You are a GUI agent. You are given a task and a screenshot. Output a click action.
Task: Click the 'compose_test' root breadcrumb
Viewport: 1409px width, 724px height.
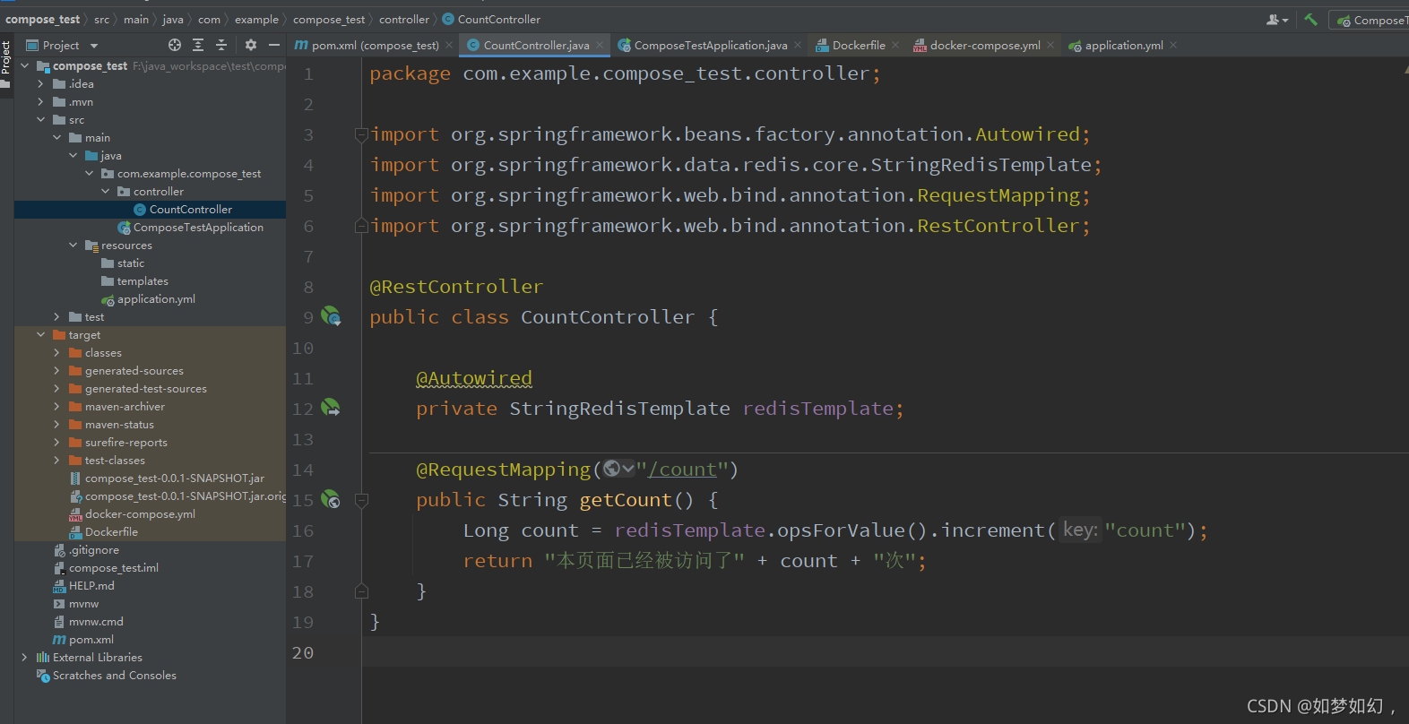click(x=42, y=19)
